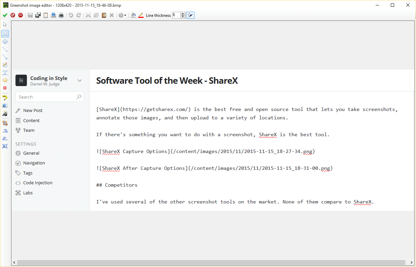Click the green checkmark confirm icon
The image size is (416, 267).
(x=5, y=15)
